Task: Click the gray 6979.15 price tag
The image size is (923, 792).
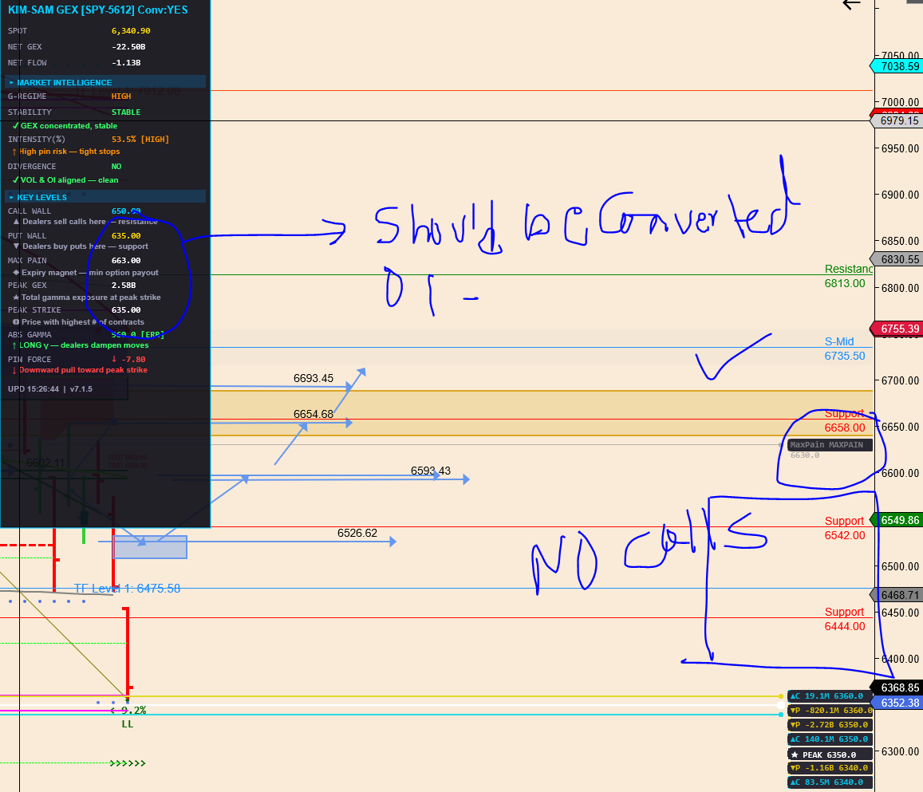Action: [897, 121]
